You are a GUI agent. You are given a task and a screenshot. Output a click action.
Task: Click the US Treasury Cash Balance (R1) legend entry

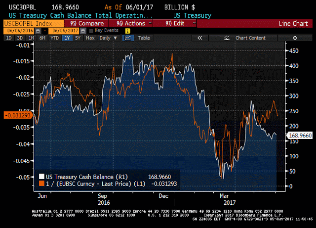pos(87,177)
